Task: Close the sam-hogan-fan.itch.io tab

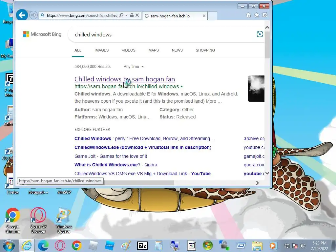Action: [204, 16]
